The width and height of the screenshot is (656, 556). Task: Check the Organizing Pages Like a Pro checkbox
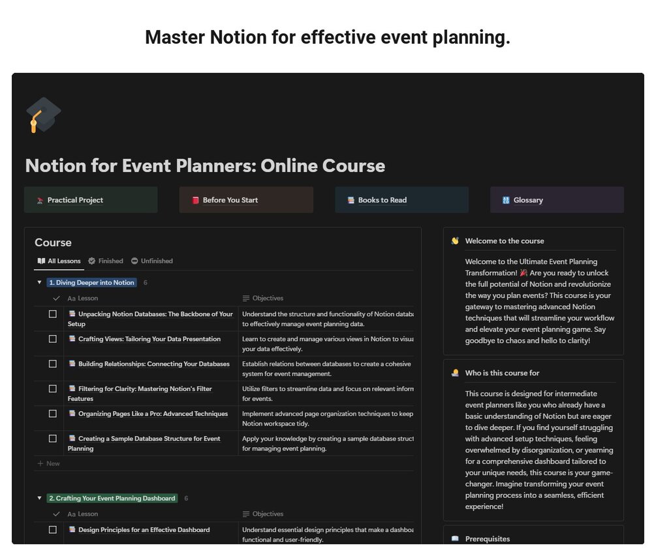click(x=53, y=414)
